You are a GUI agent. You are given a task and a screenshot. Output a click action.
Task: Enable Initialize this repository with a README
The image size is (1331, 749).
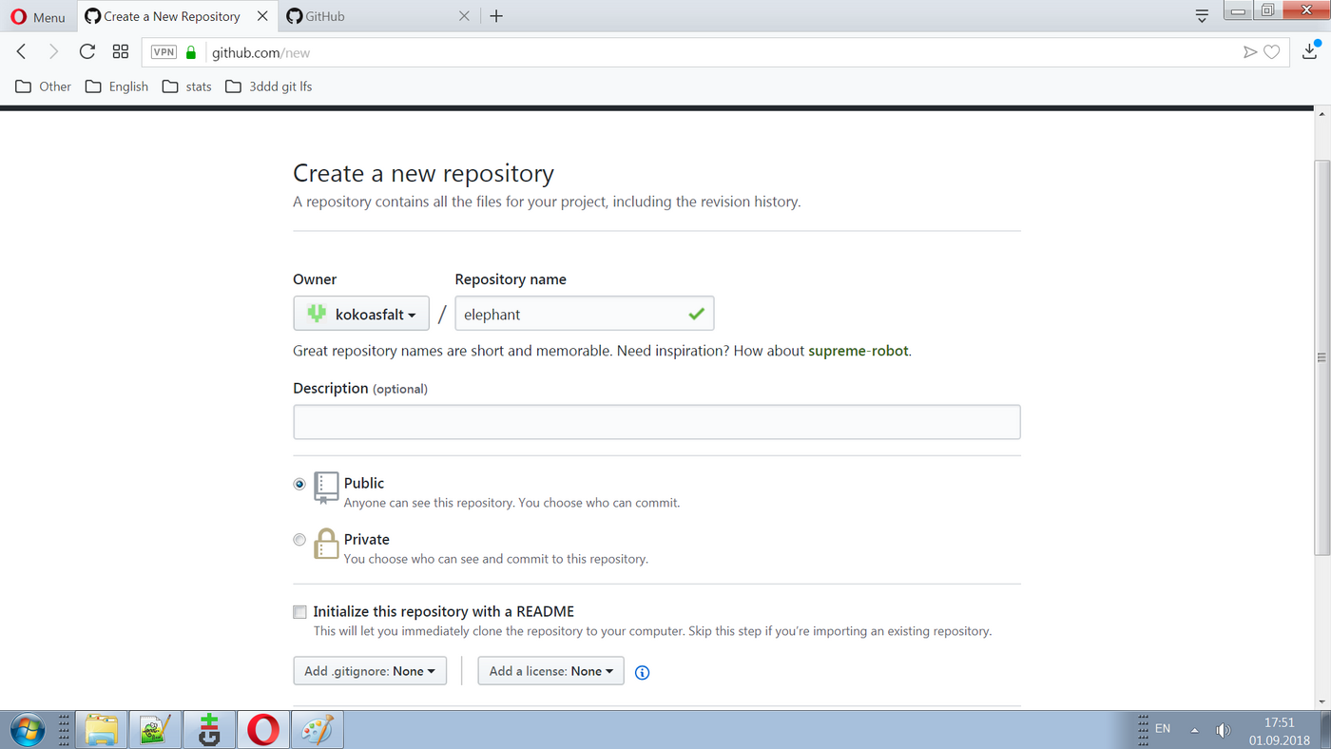(299, 612)
